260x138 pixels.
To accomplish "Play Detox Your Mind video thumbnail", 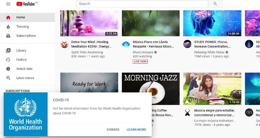I will coord(89,23).
